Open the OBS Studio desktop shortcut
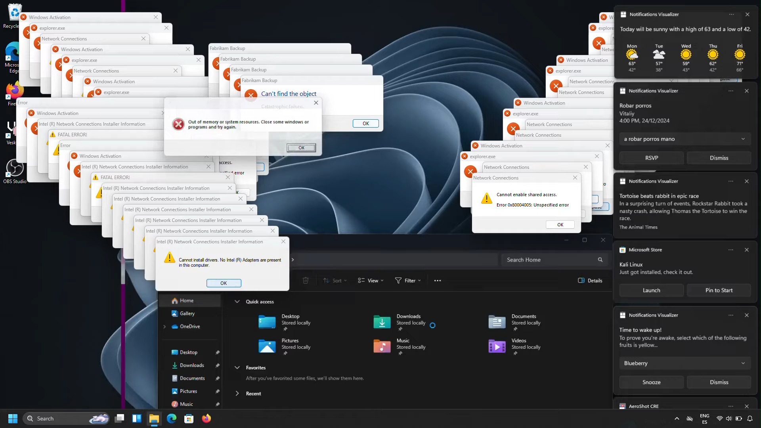Image resolution: width=761 pixels, height=428 pixels. coord(14,170)
